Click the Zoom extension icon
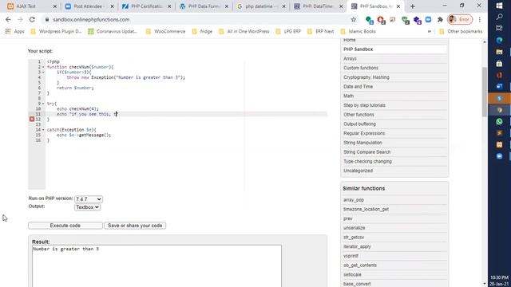The height and width of the screenshot is (287, 511). click(428, 19)
